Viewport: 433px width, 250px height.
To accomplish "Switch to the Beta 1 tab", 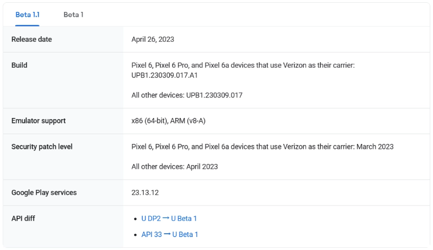I will pos(73,15).
